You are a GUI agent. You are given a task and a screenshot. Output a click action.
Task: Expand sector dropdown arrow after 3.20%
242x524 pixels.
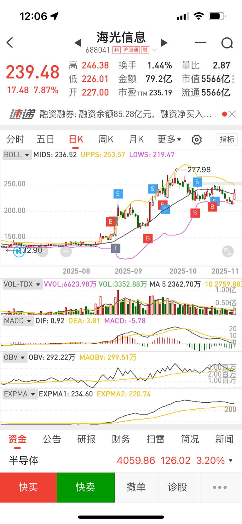231,461
